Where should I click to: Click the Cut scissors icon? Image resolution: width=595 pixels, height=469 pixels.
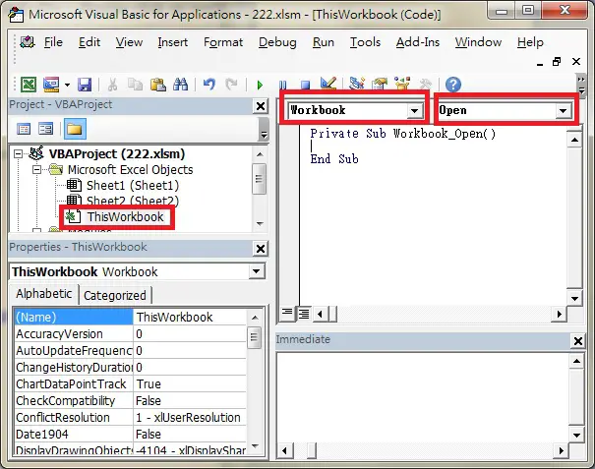pos(112,85)
